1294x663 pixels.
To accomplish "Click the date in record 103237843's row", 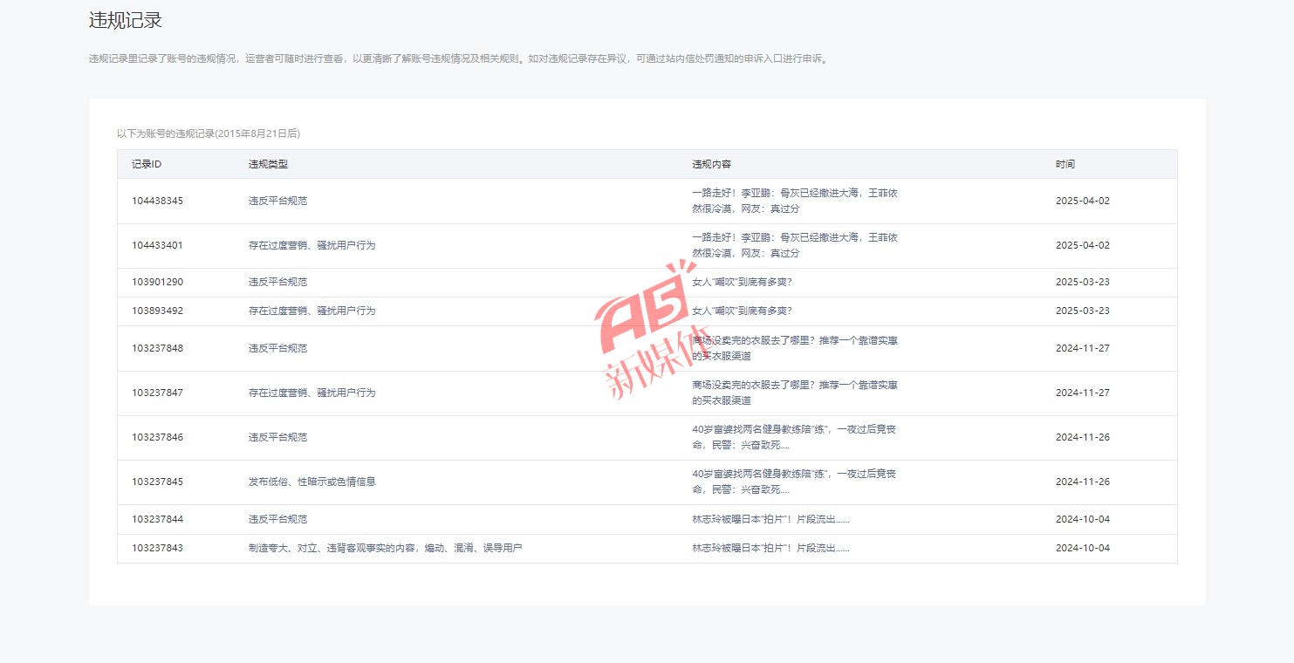I will [x=1082, y=548].
